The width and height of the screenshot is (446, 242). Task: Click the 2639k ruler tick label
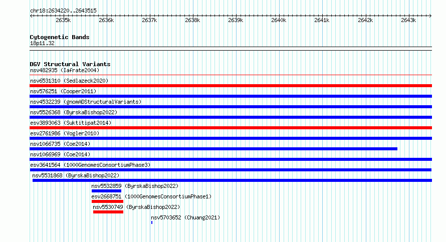(x=236, y=20)
